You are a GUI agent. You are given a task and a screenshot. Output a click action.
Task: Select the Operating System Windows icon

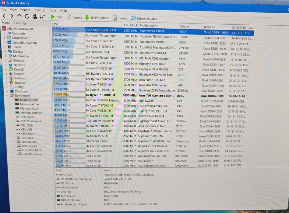point(9,42)
